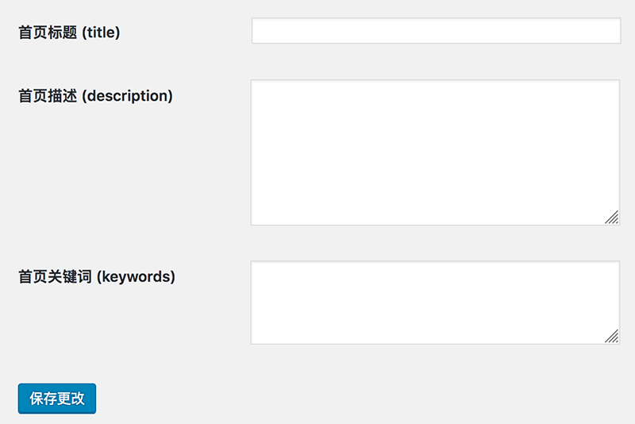
Task: Click the word "(title)" in the label
Action: click(101, 33)
